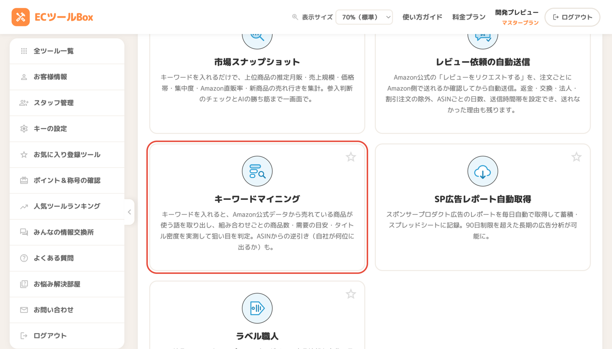The height and width of the screenshot is (349, 612).
Task: Collapse the sidebar with the chevron handle
Action: pos(129,212)
